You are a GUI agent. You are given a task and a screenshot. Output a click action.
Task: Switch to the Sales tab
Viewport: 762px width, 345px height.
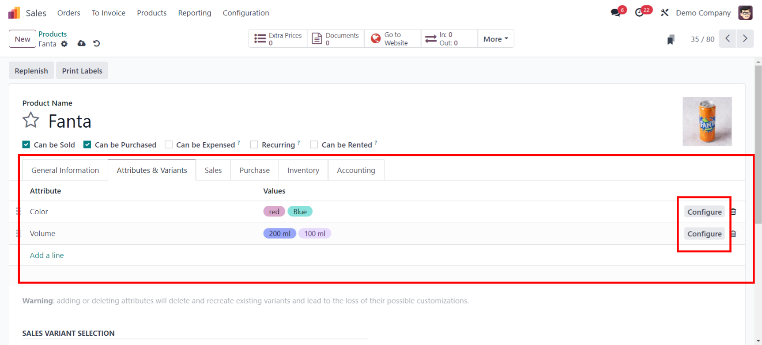213,170
